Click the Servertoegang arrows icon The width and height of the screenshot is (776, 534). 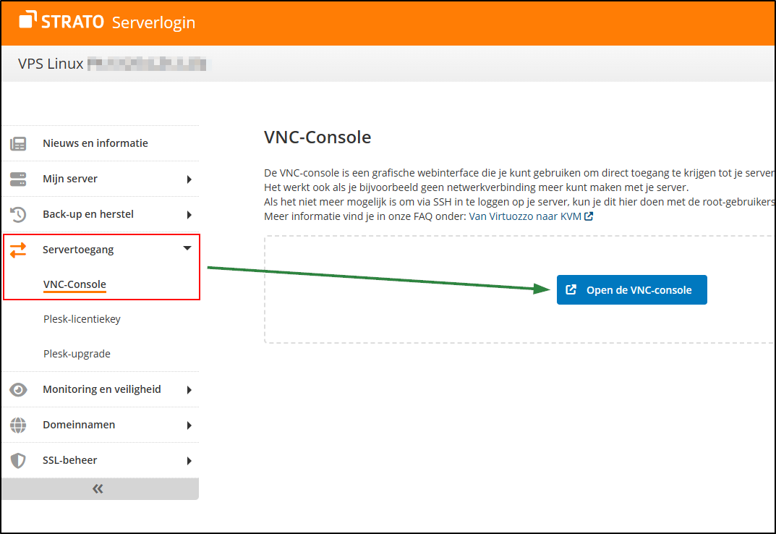point(17,249)
